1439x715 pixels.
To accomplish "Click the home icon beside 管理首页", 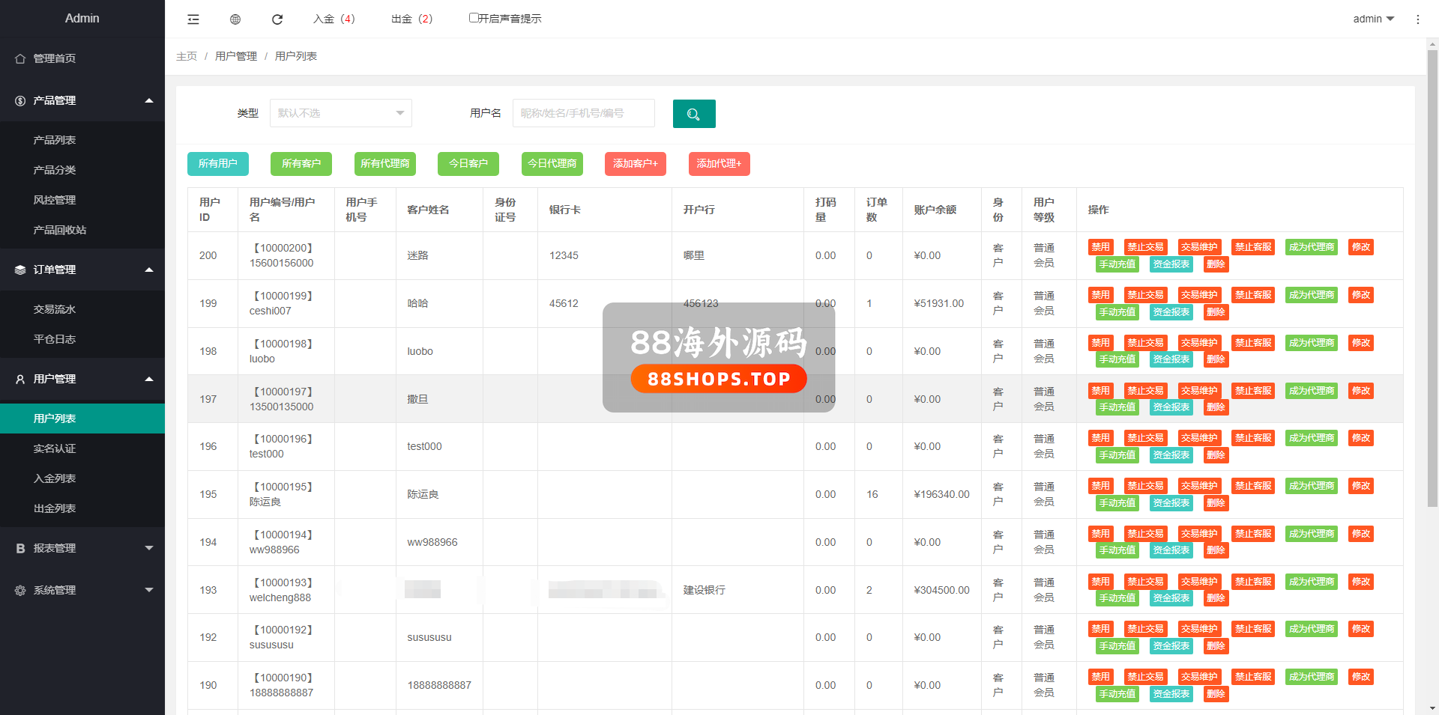I will click(20, 58).
